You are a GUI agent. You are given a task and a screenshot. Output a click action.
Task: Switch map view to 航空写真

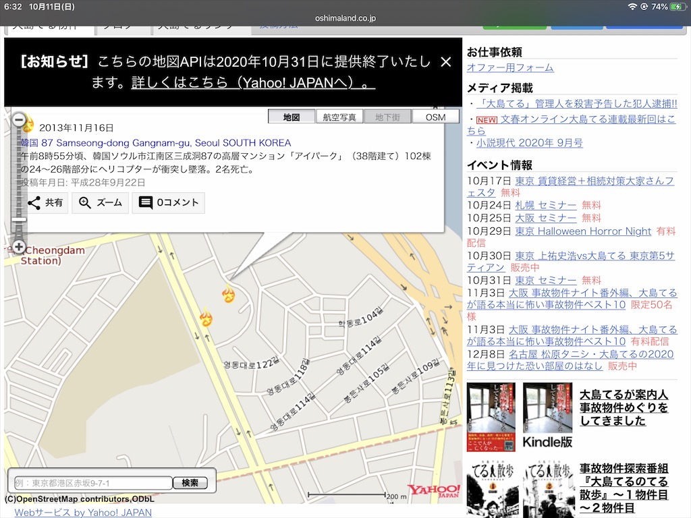(339, 117)
